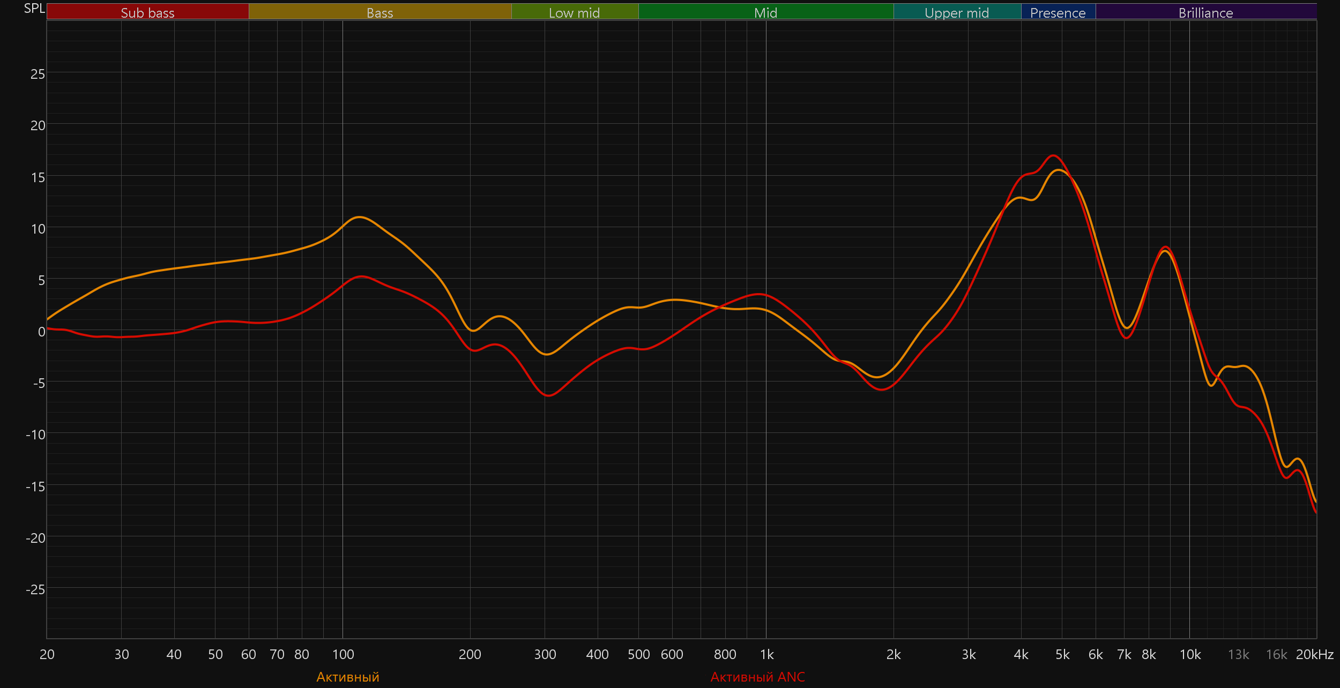Click the 100 frequency axis label
The height and width of the screenshot is (688, 1340).
click(343, 654)
